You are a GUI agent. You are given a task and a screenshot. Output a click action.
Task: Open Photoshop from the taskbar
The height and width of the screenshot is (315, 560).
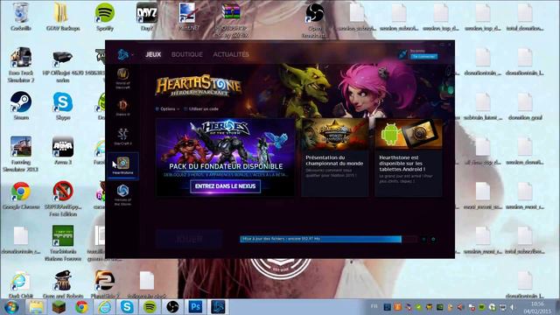point(195,307)
